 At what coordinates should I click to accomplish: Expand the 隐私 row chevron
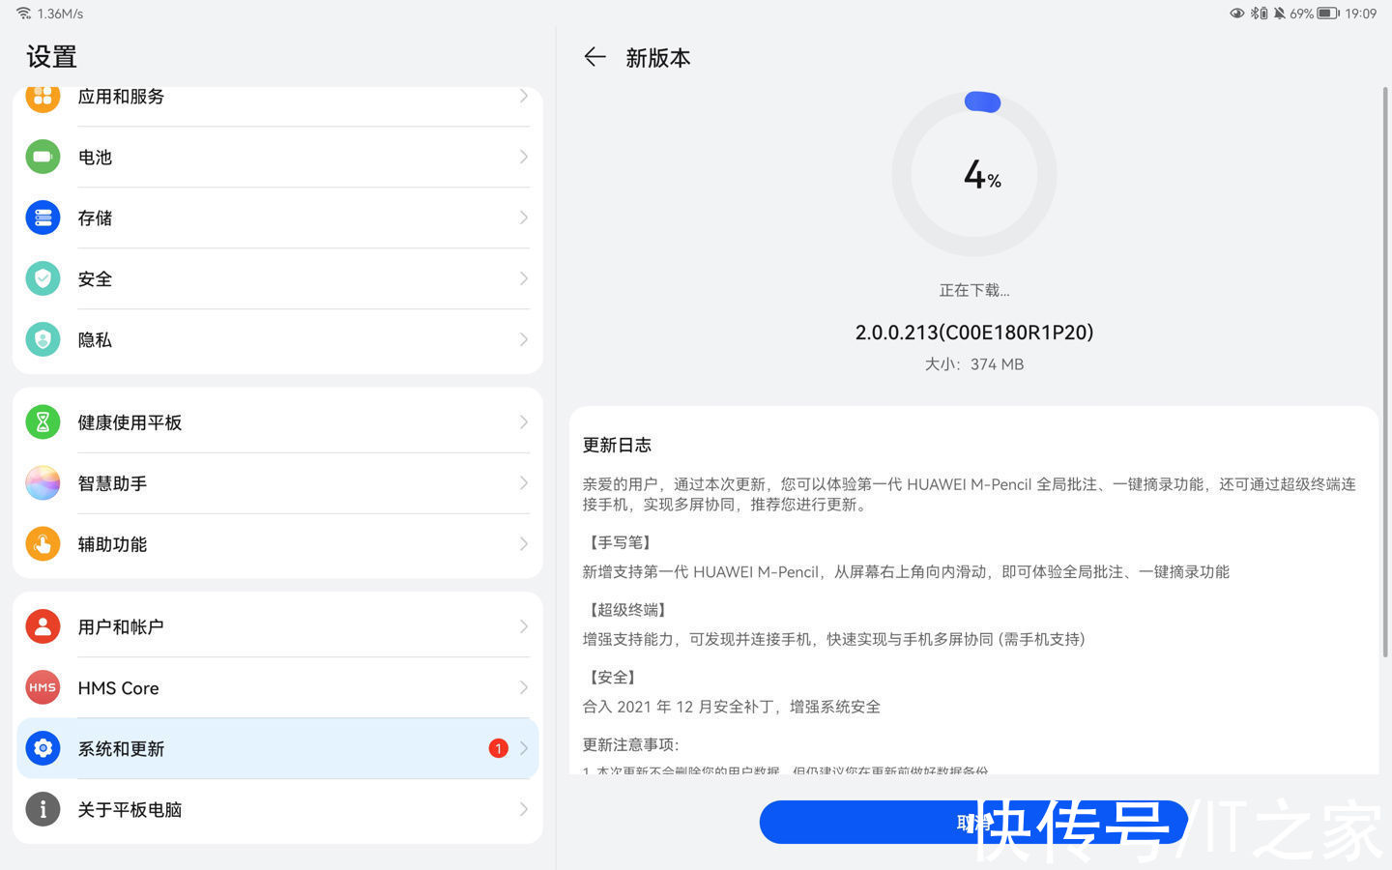(x=523, y=339)
